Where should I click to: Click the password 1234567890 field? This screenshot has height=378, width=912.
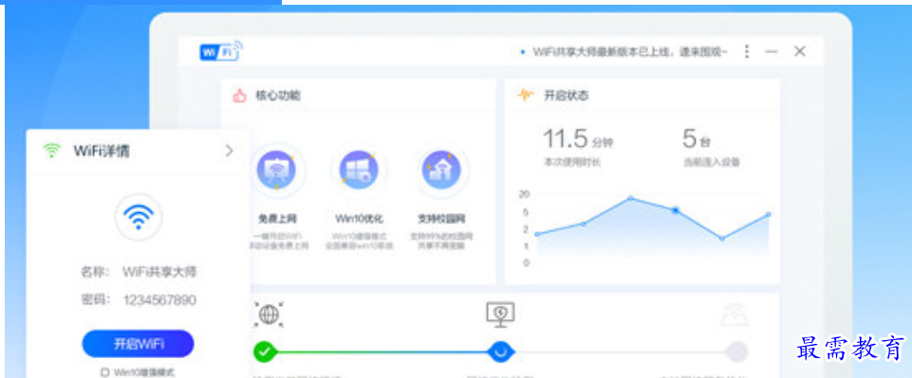click(159, 300)
